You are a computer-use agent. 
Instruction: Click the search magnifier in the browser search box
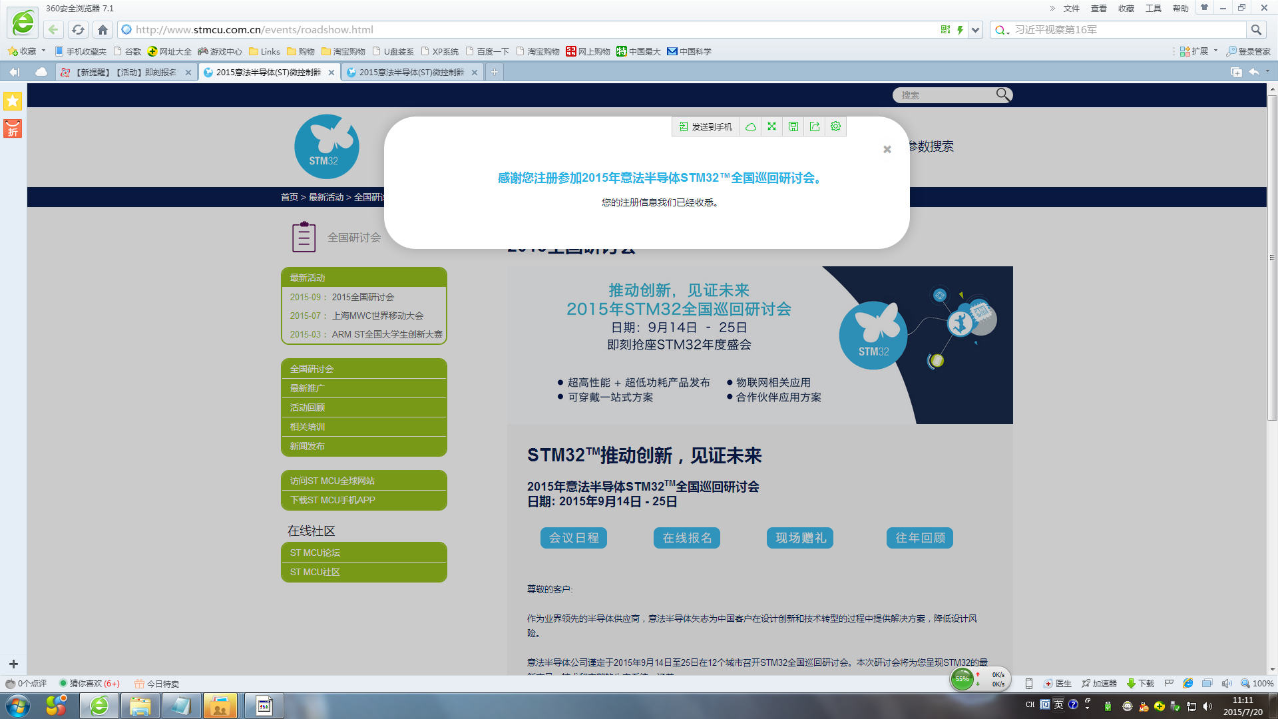(1256, 29)
